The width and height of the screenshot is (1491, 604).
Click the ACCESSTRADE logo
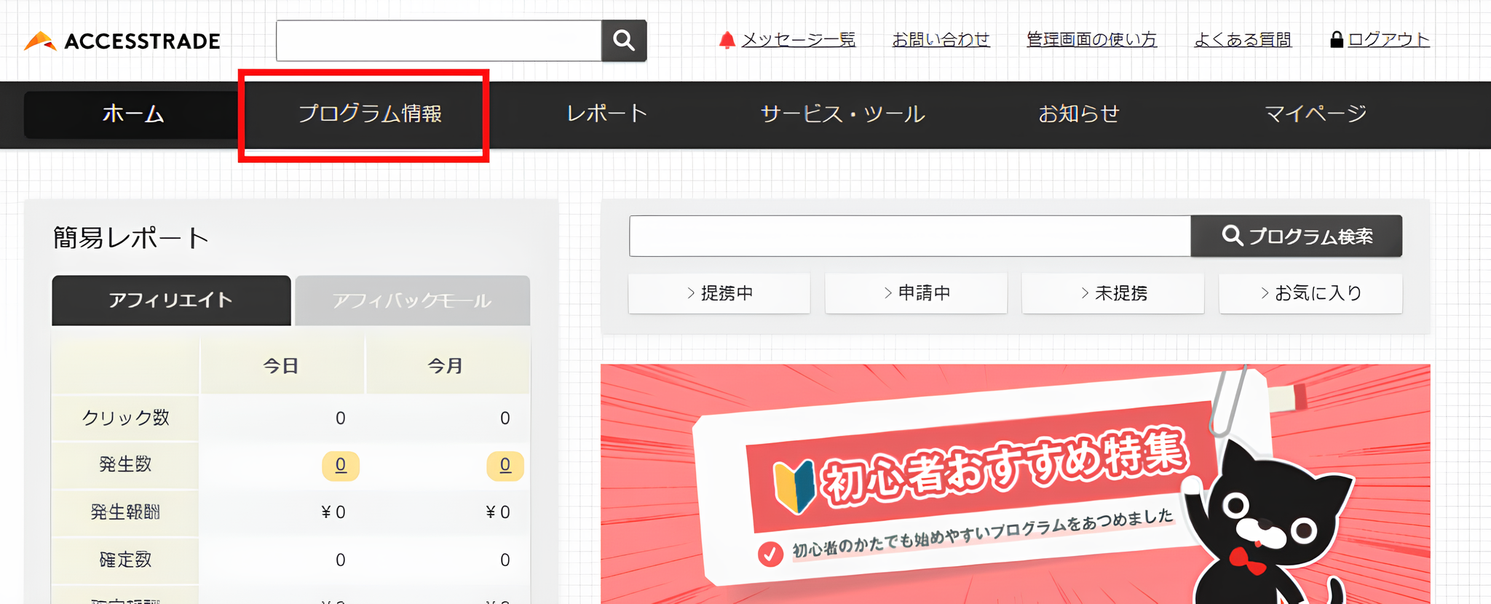coord(122,41)
